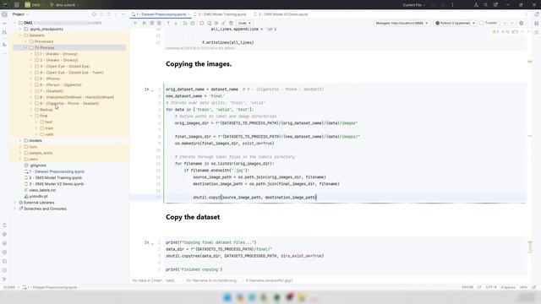Open the main hamburger menu
This screenshot has height=304, width=541.
point(16,5)
